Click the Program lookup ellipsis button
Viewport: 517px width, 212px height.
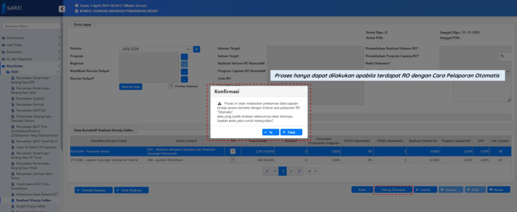coord(184,57)
